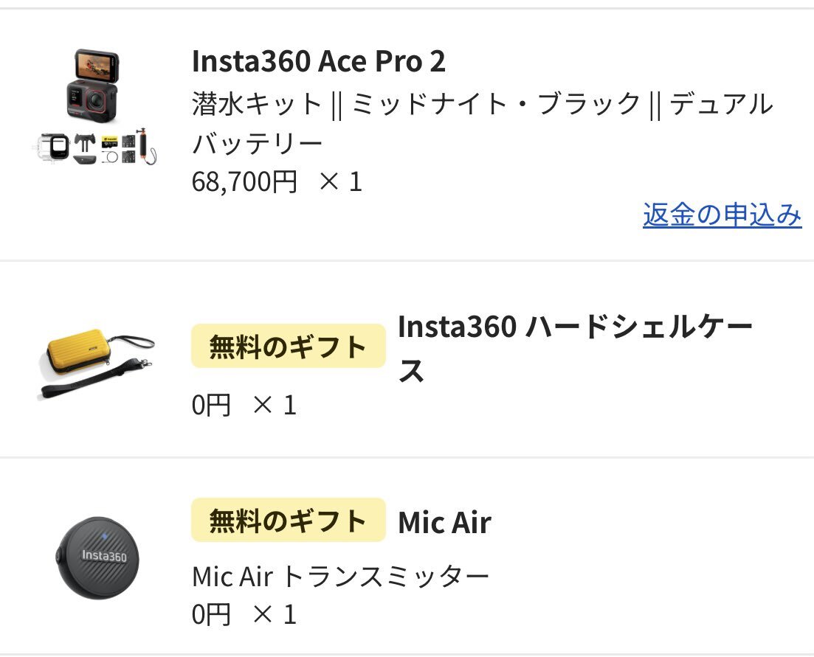The height and width of the screenshot is (657, 814).
Task: Click the Mic Air トランスミッター variant text
Action: (340, 576)
